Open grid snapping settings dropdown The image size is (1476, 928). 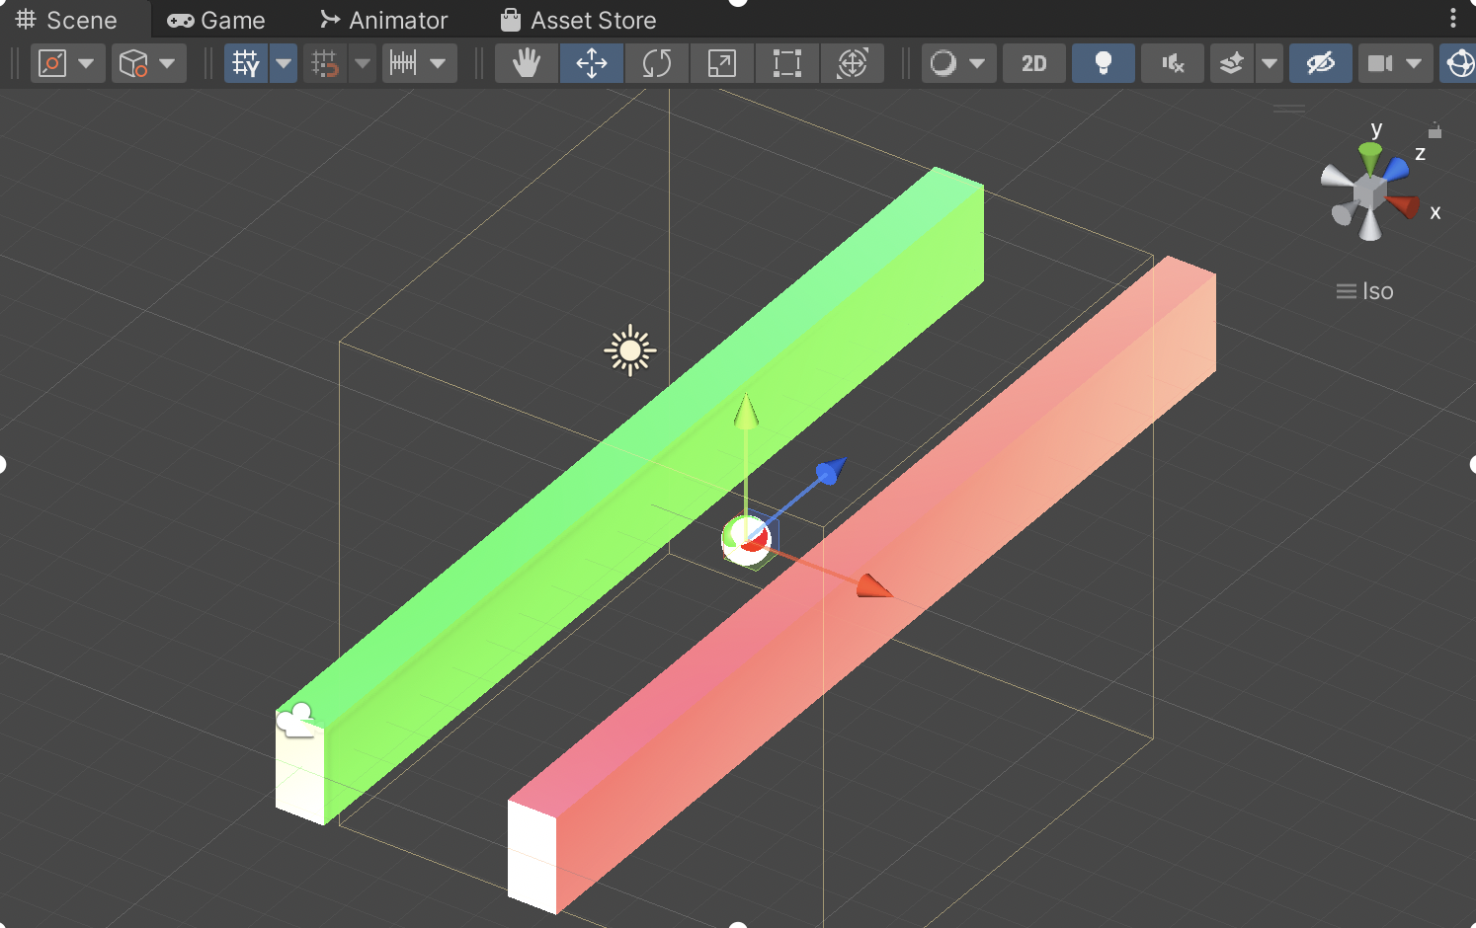tap(363, 64)
